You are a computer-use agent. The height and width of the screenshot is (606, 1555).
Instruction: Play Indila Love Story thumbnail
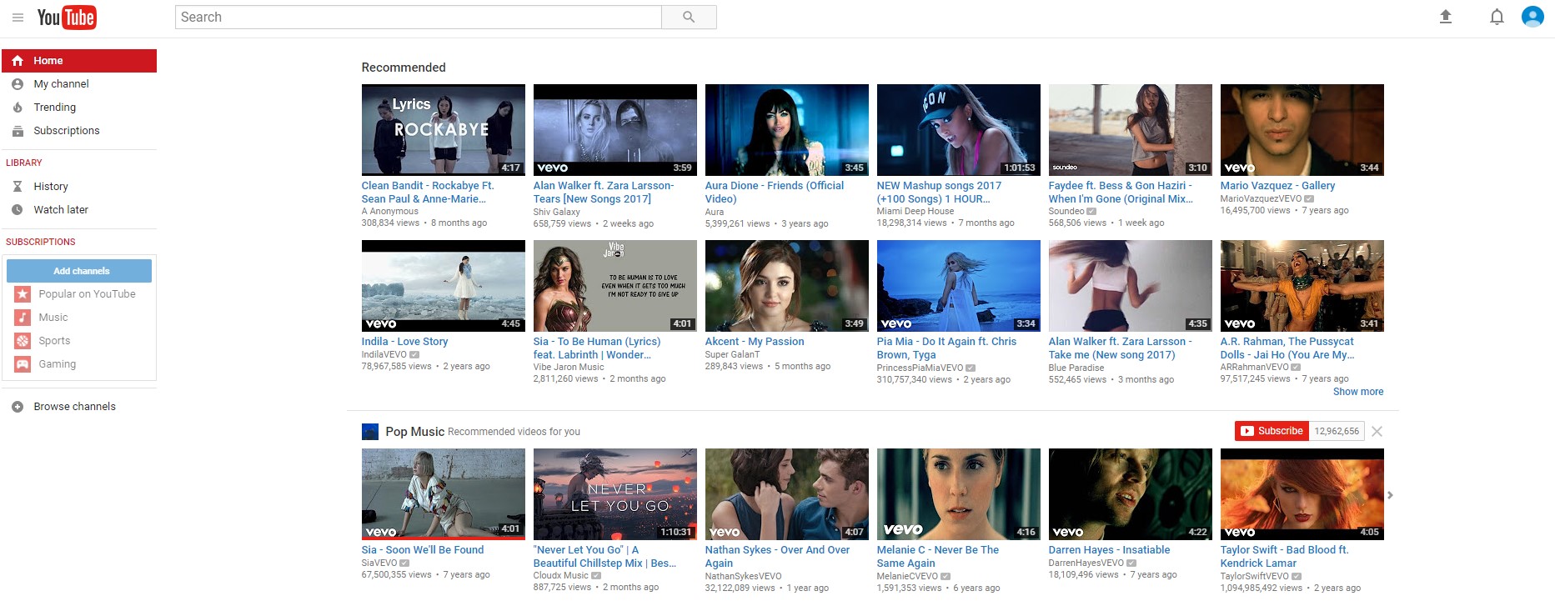(444, 286)
